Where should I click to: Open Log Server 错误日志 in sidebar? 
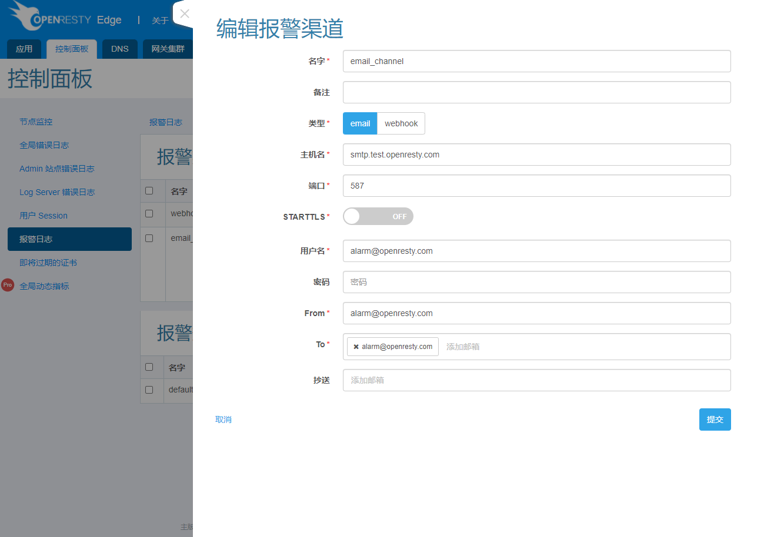57,192
